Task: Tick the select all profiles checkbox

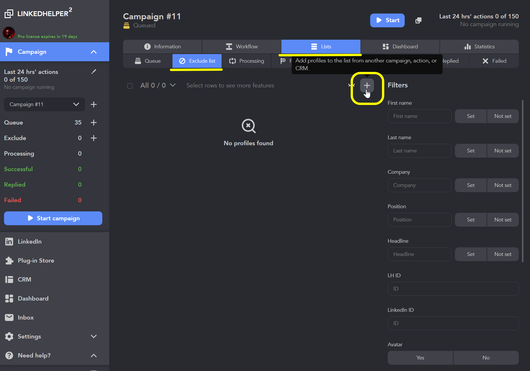Action: coord(130,86)
